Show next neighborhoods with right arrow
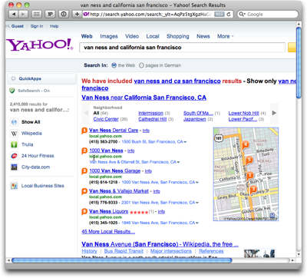 click(x=274, y=113)
